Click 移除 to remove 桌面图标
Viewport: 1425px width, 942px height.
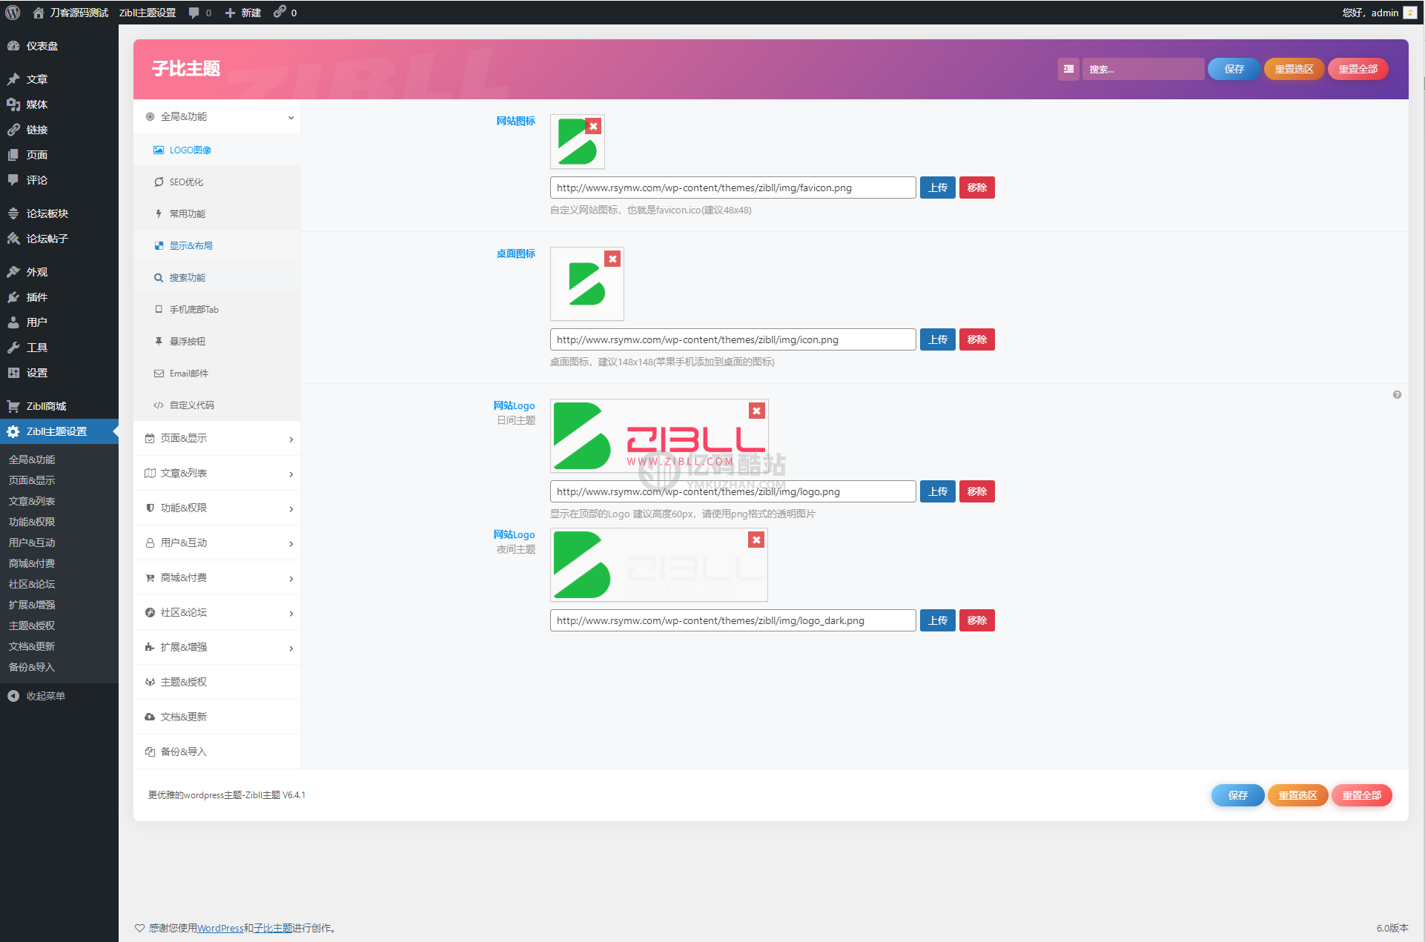pyautogui.click(x=975, y=339)
